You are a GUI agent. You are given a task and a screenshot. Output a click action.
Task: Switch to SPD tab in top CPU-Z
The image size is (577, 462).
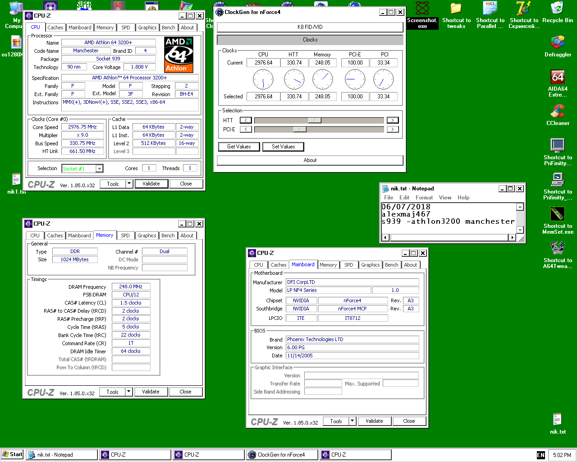coord(126,28)
